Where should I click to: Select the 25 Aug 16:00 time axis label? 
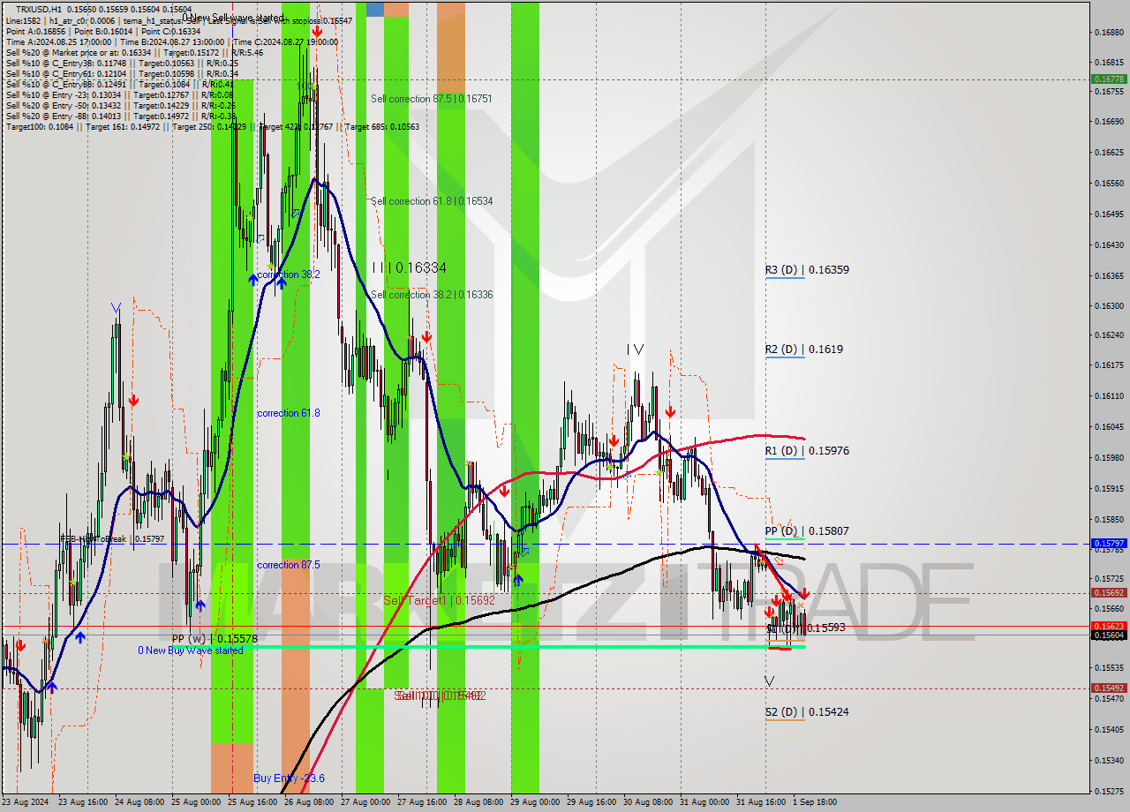[x=253, y=802]
